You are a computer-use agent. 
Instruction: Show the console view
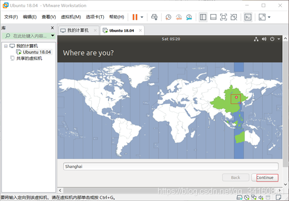248,17
